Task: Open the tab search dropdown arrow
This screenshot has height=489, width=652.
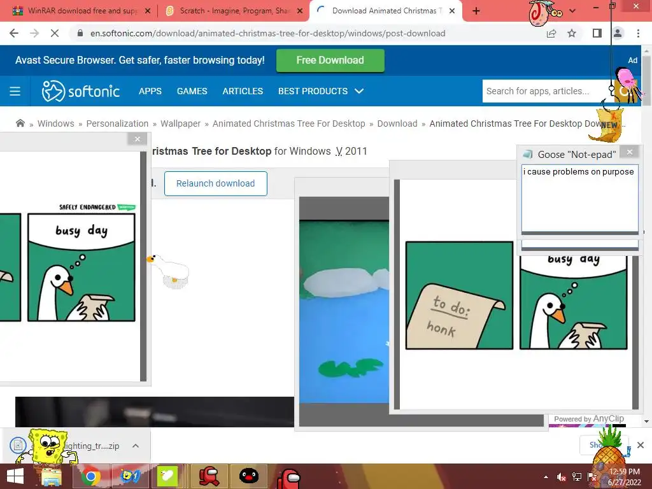Action: [x=572, y=11]
